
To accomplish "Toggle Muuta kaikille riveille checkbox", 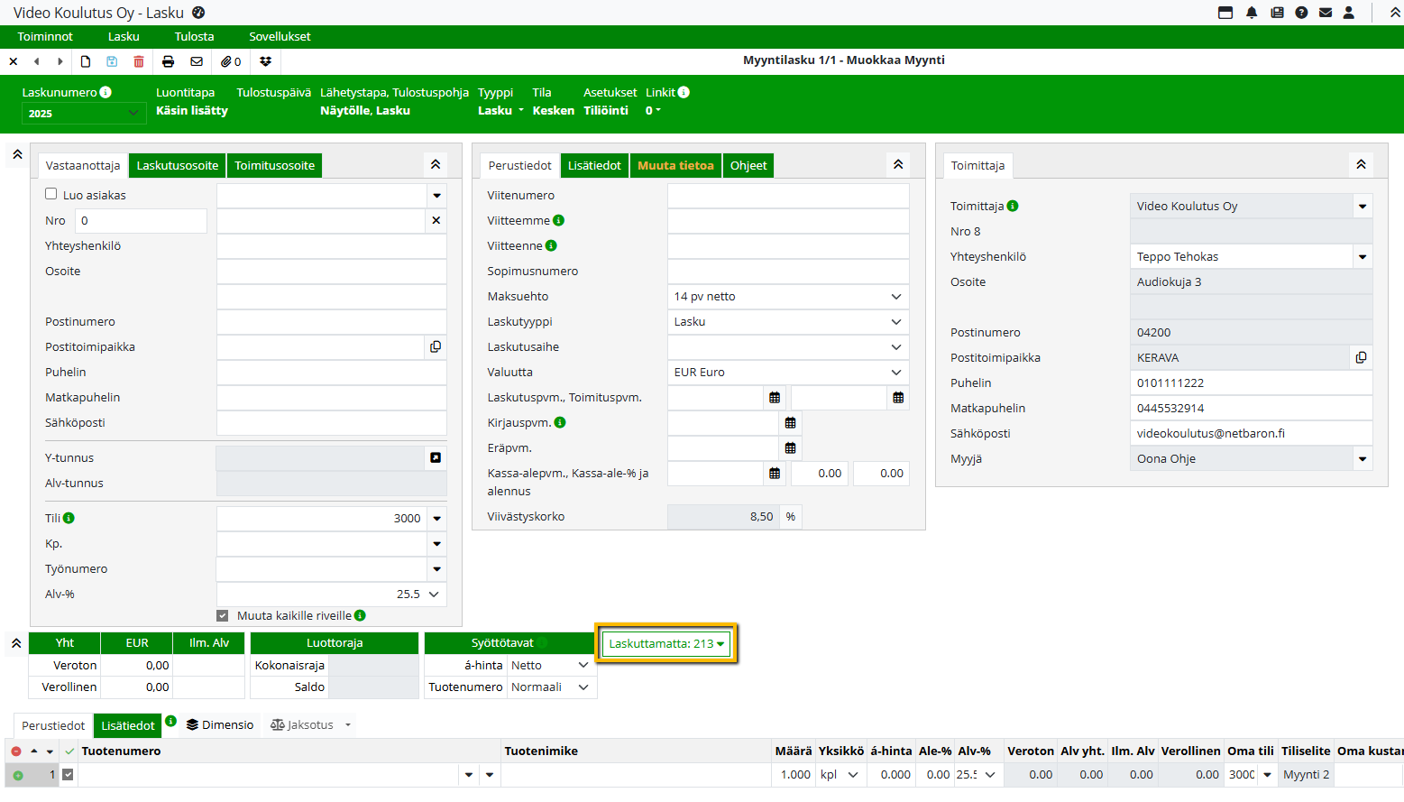I will (223, 616).
